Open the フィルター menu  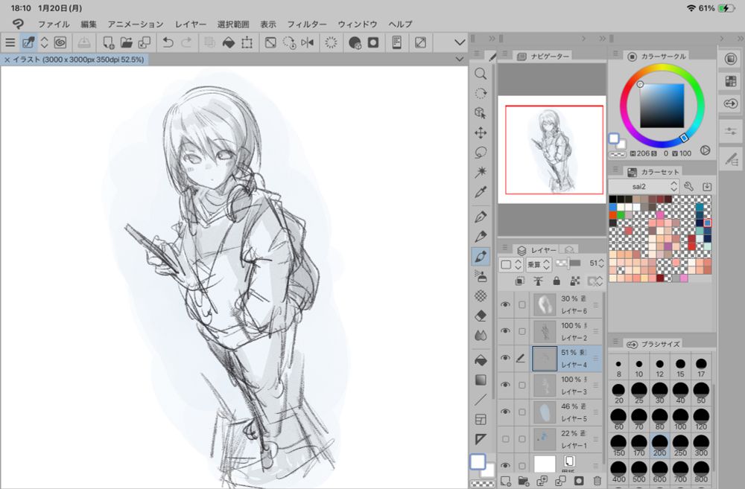coord(306,24)
